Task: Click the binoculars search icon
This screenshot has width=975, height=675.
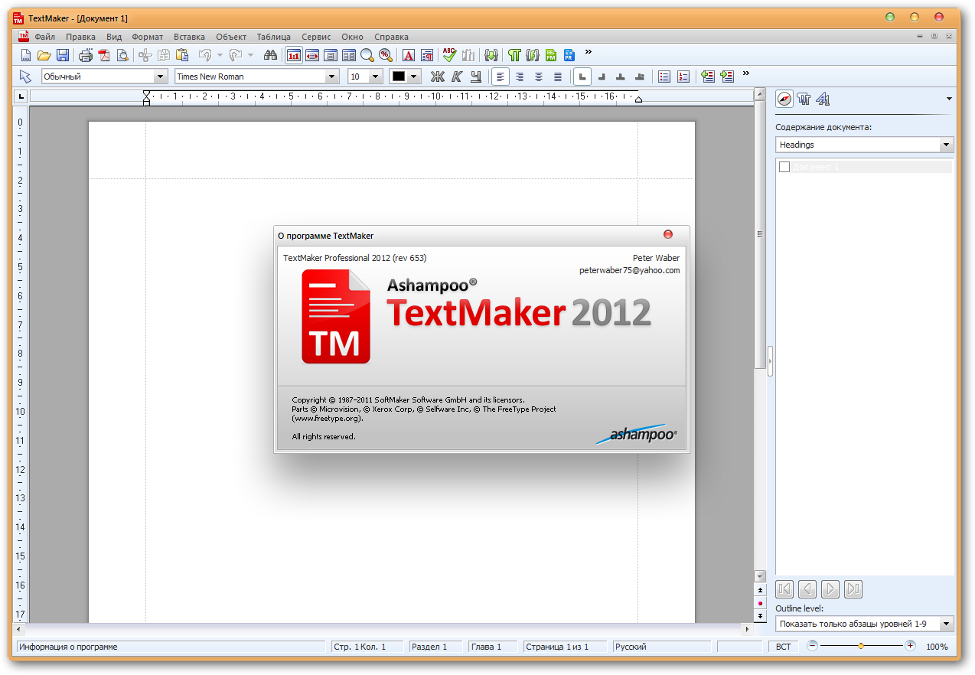Action: pos(269,55)
